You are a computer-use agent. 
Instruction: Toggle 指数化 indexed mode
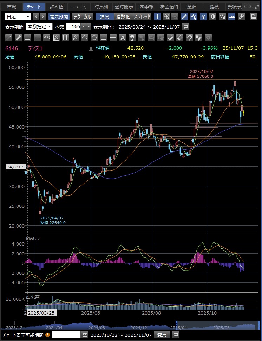point(123,17)
